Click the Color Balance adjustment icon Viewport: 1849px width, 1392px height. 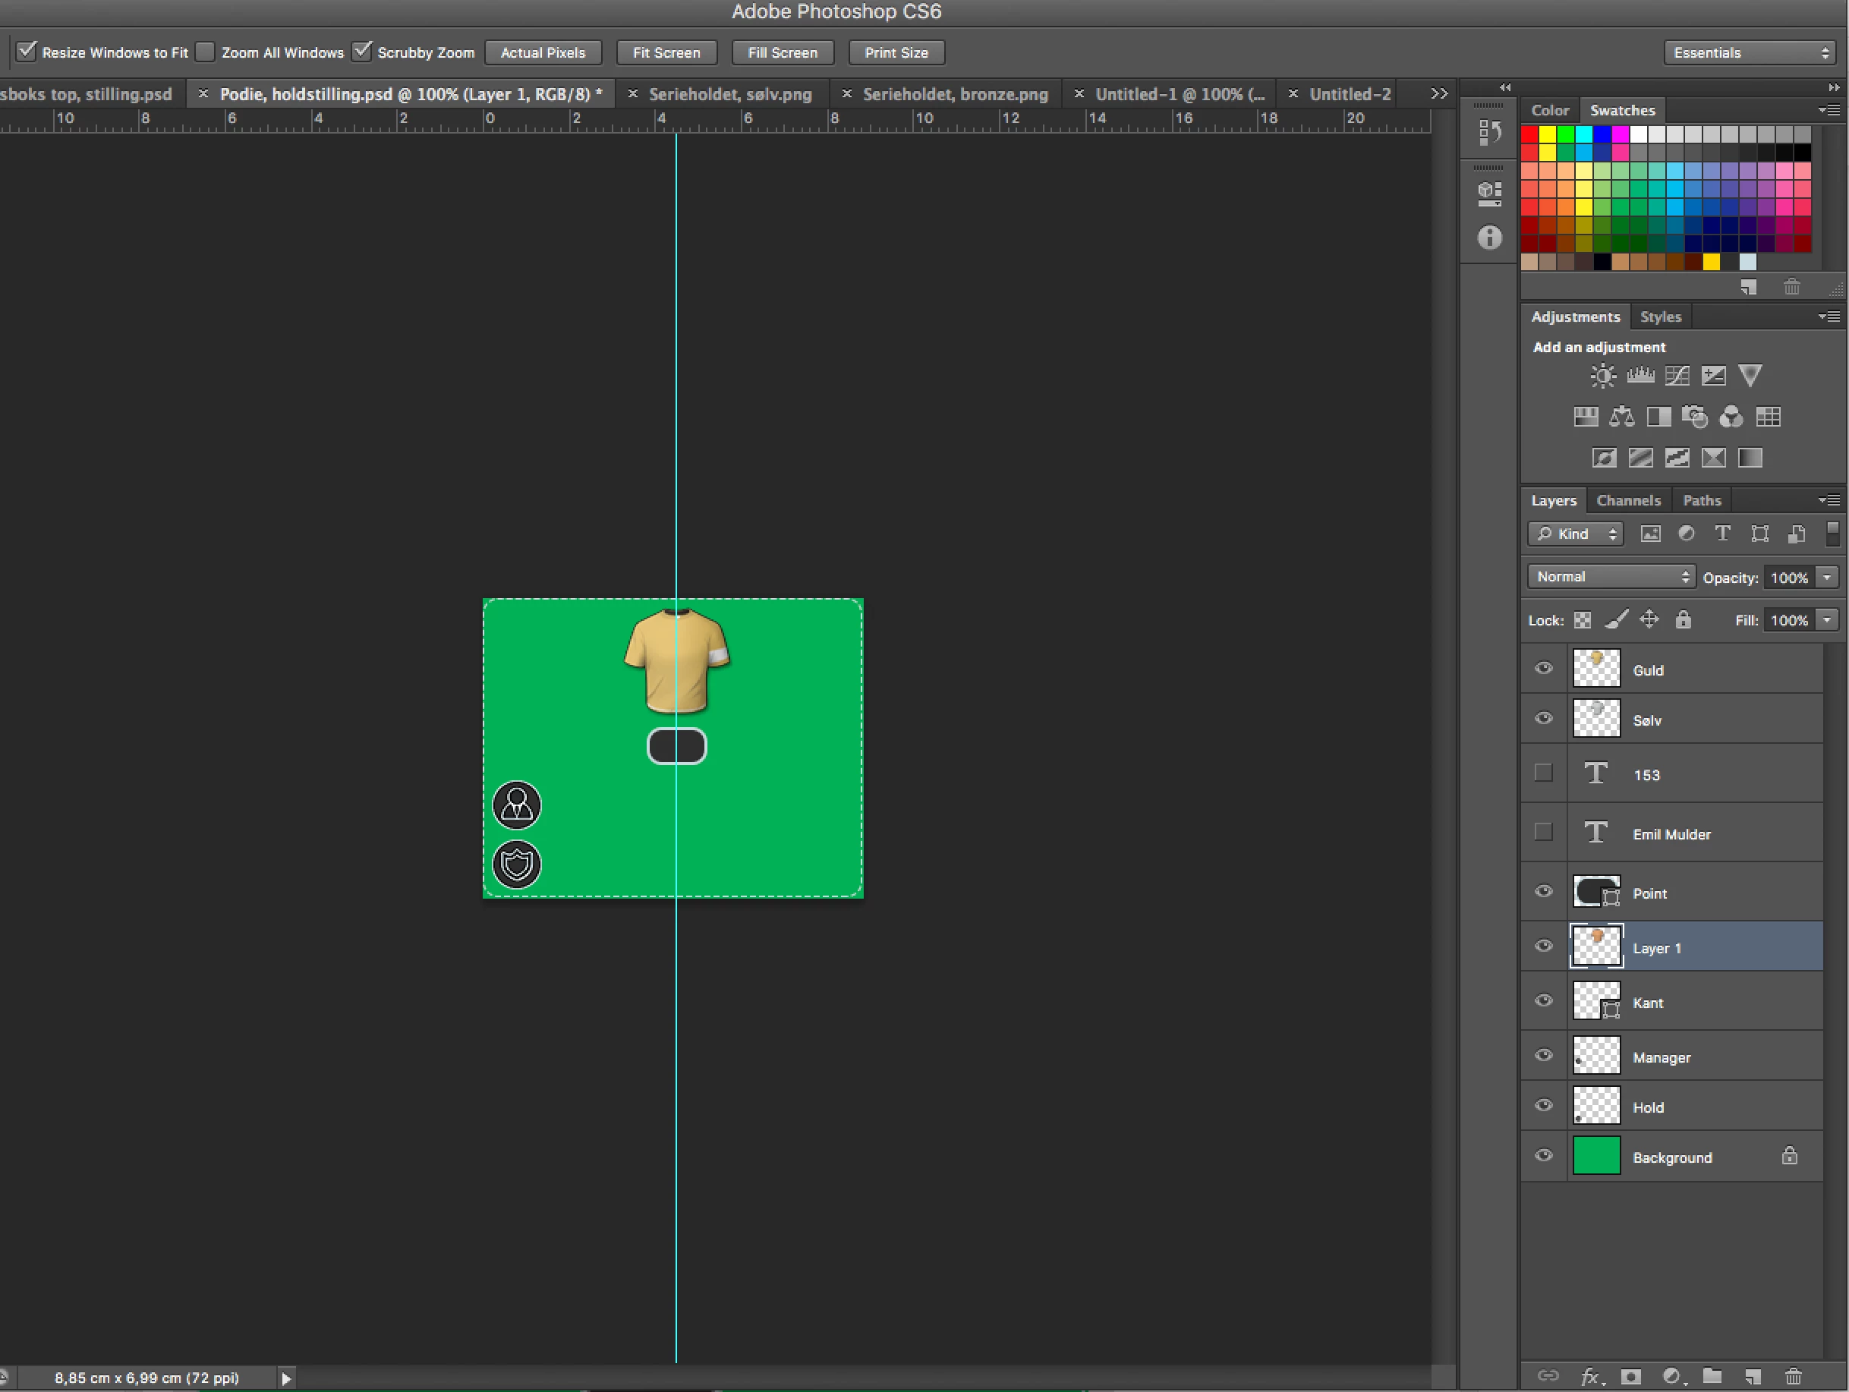[1621, 417]
